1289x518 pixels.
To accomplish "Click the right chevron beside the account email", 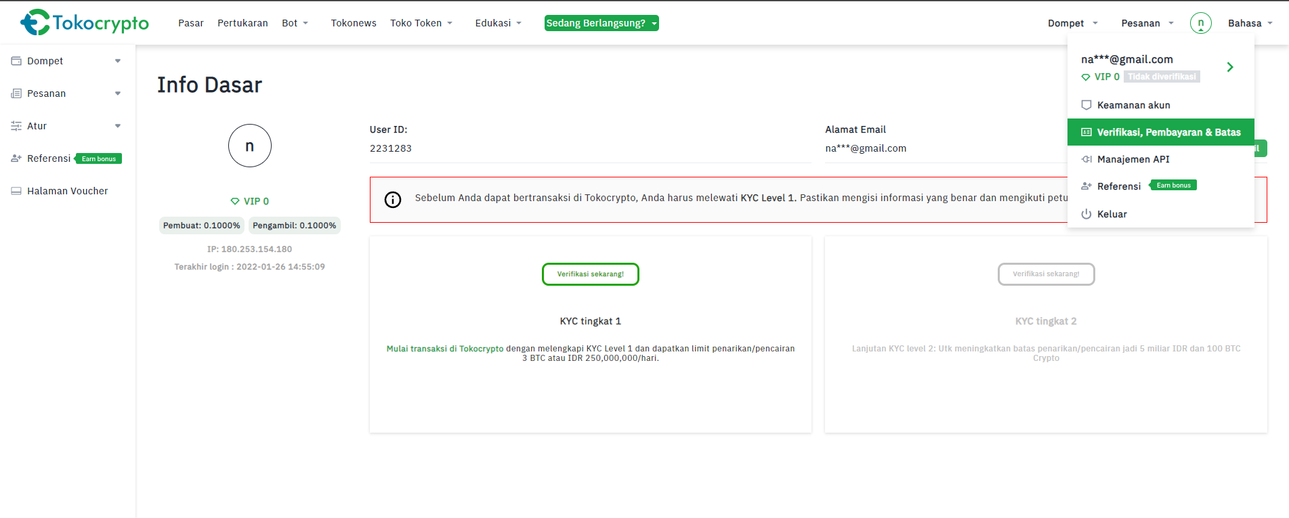I will [x=1230, y=67].
